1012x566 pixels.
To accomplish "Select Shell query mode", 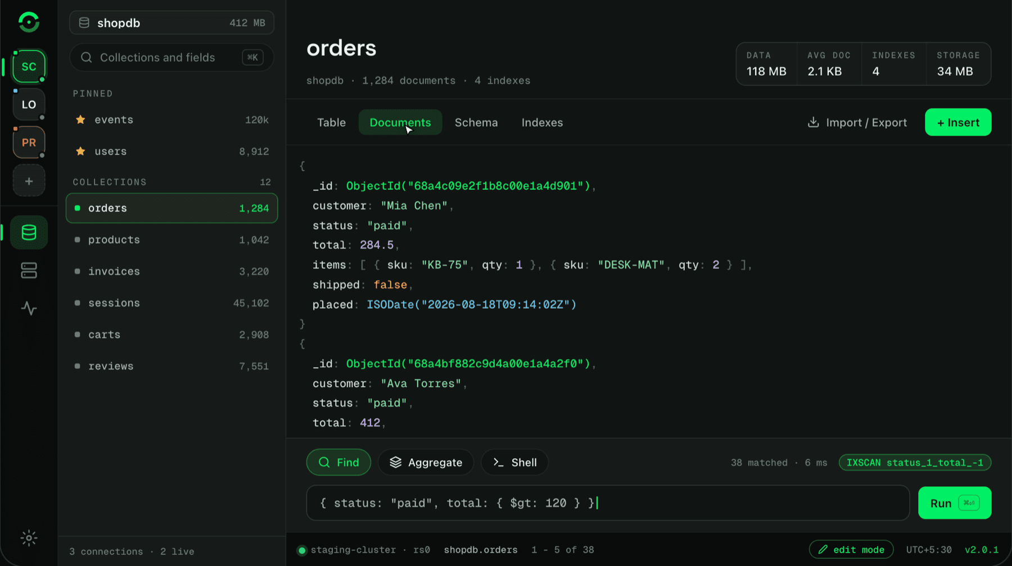I will pyautogui.click(x=514, y=462).
